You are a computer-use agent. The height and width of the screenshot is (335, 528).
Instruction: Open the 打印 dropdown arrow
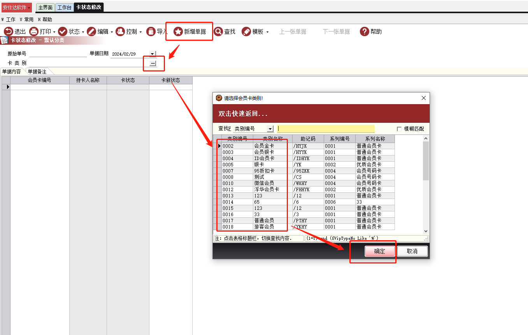54,32
